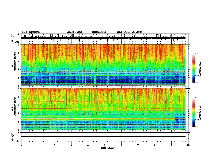Click the "Time (min)" axis label
The height and width of the screenshot is (163, 212).
pyautogui.click(x=107, y=148)
